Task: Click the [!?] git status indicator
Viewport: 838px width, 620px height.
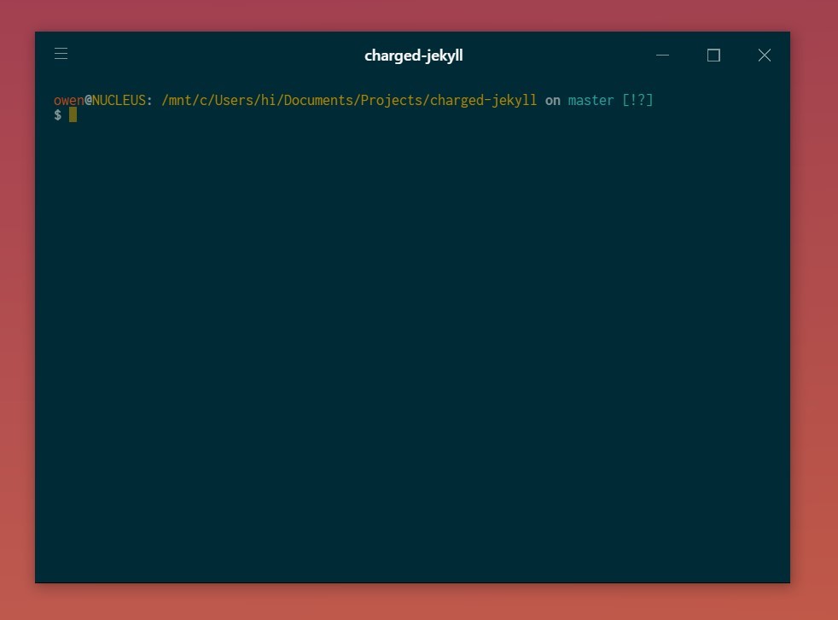Action: pos(637,101)
